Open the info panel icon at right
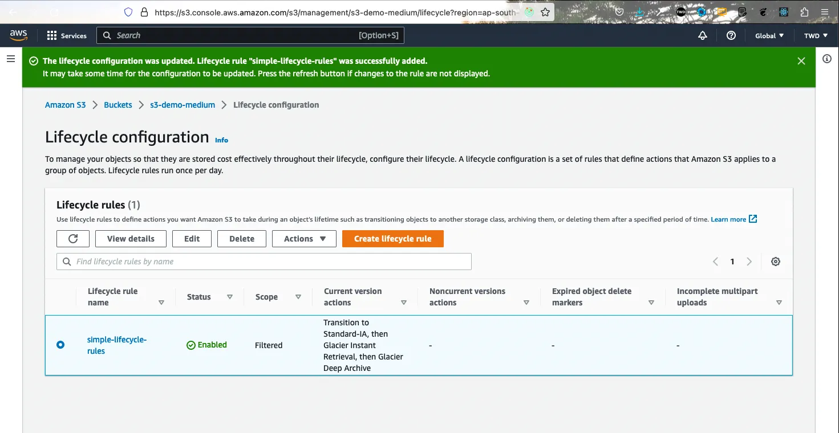Viewport: 839px width, 433px height. pyautogui.click(x=827, y=59)
